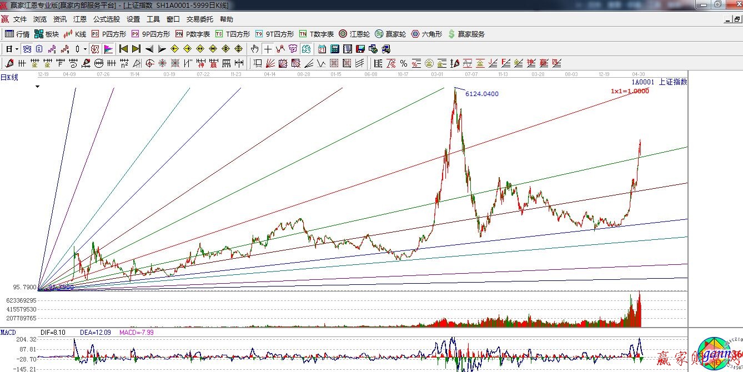Screen dimensions: 743x372
Task: Open the 公式选股 menu
Action: [106, 19]
